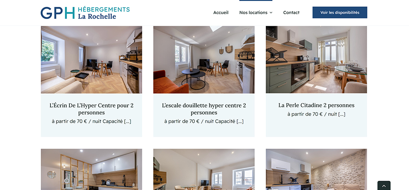The image size is (409, 190).
Task: Open La Perle Citadine 2 personnes link
Action: coord(316,105)
